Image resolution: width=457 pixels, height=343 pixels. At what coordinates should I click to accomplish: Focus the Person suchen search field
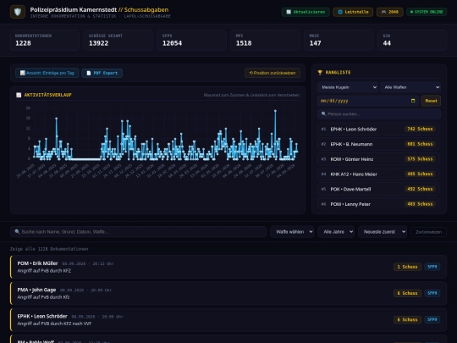[379, 113]
